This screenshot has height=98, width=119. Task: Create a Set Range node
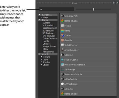click(88, 69)
